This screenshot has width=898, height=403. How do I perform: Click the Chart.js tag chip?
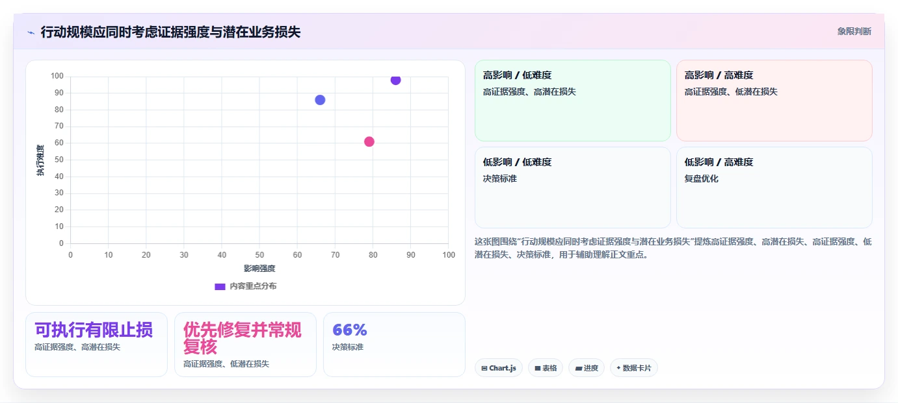pos(499,368)
